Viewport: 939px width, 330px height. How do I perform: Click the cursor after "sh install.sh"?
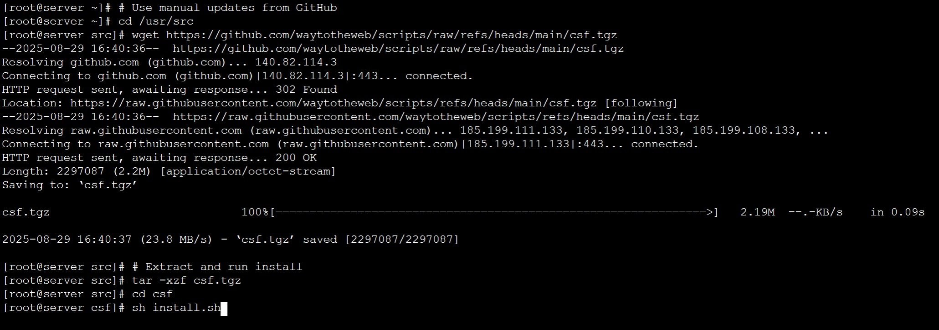(x=224, y=309)
